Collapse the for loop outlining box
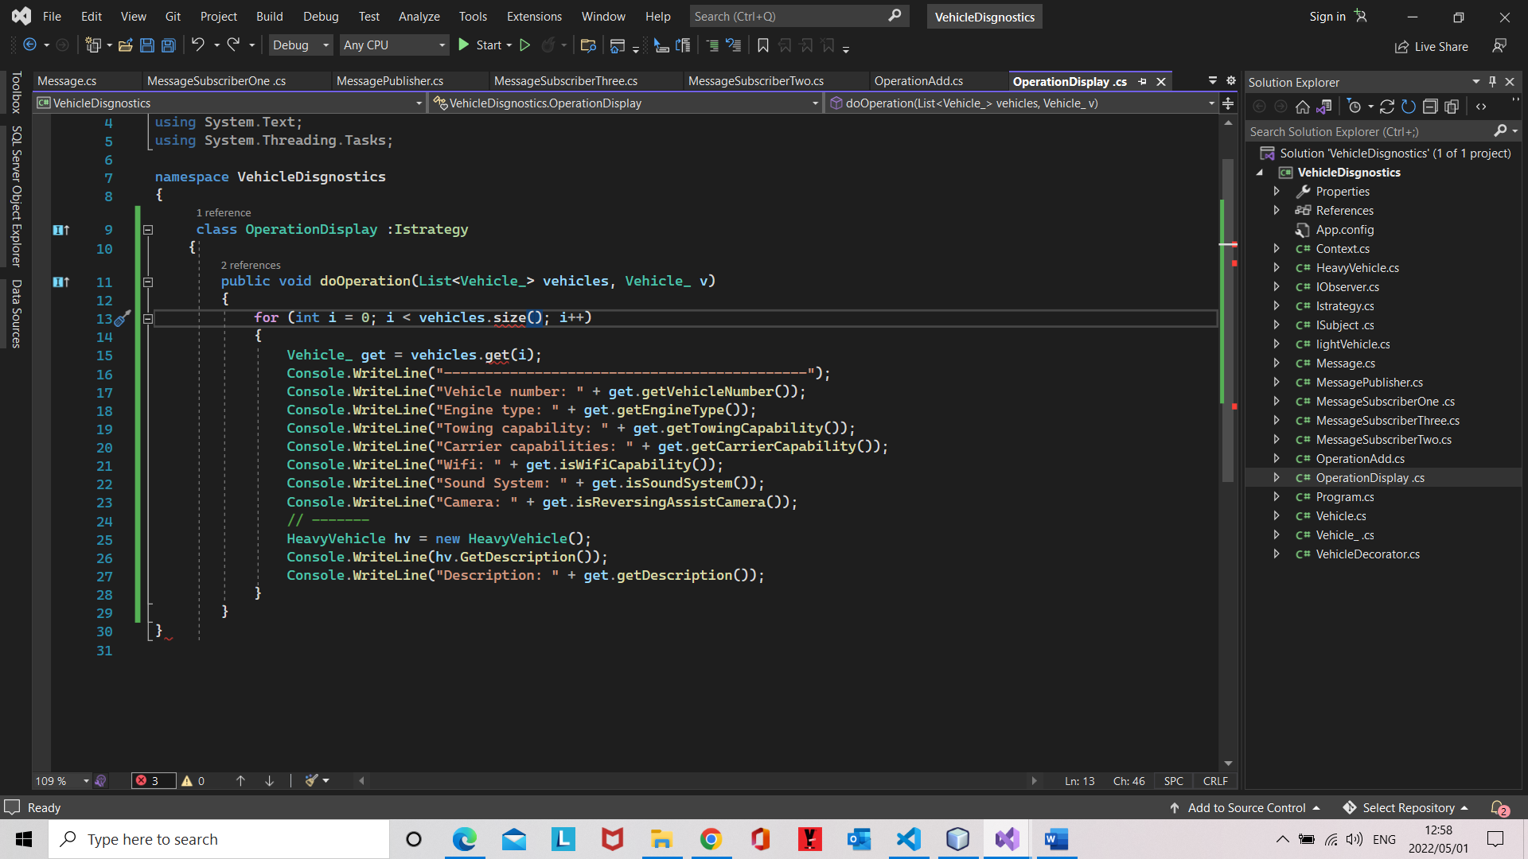 point(148,318)
